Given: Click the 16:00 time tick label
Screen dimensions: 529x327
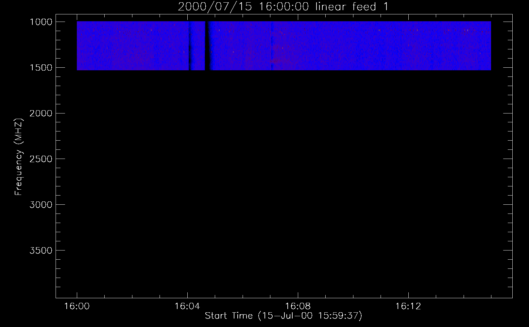Looking at the screenshot, I should (x=77, y=306).
